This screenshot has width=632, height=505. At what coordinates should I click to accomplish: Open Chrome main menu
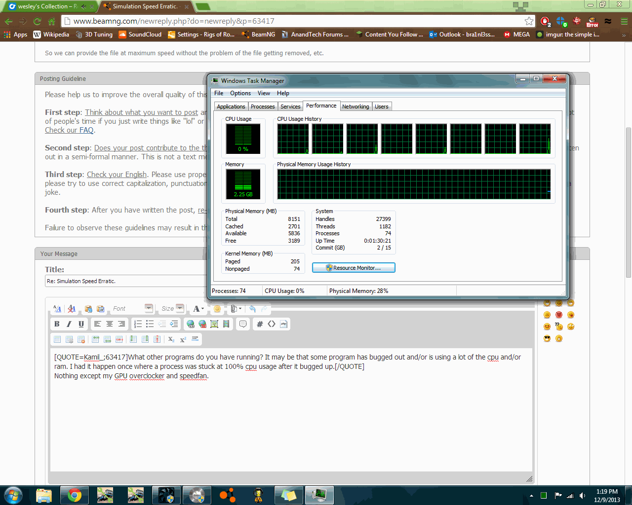coord(624,21)
